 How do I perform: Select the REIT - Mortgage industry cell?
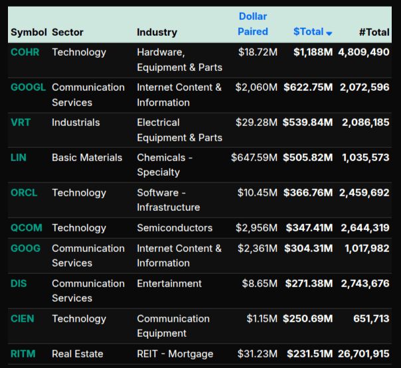[175, 354]
